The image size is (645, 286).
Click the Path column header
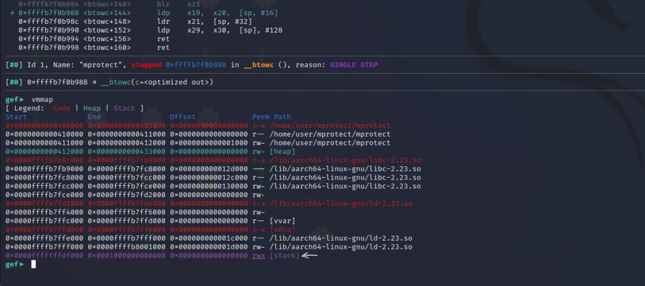(282, 117)
